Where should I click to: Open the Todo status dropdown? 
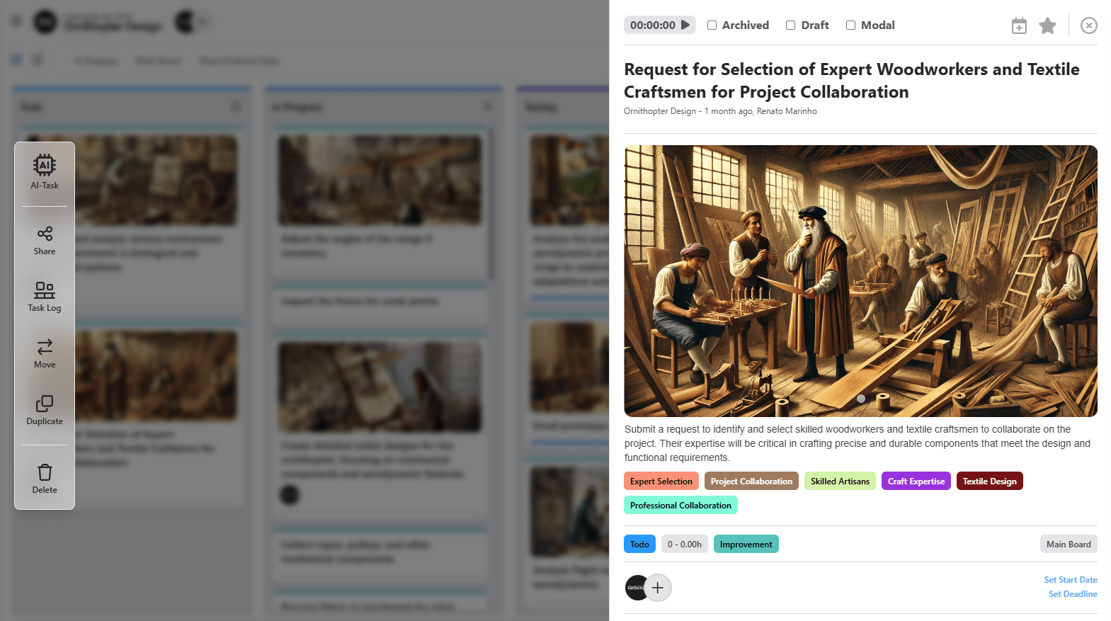639,544
